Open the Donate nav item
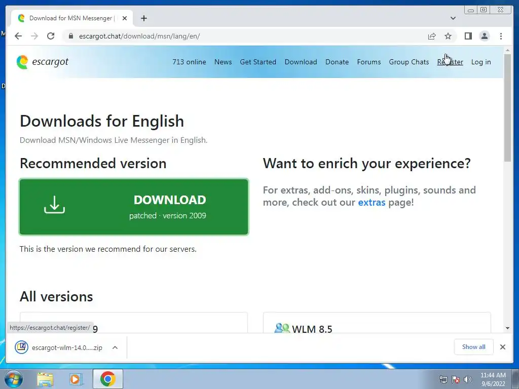 [337, 62]
